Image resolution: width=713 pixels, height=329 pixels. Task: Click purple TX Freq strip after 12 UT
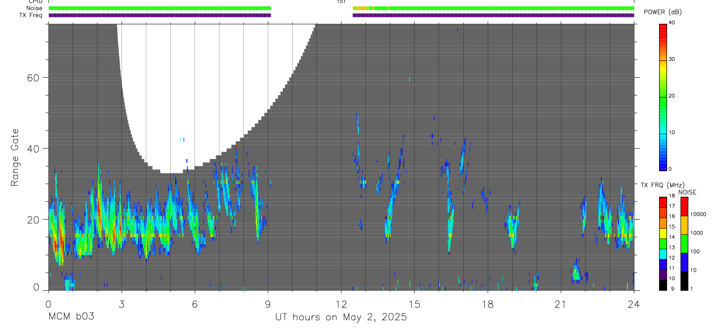pos(494,15)
